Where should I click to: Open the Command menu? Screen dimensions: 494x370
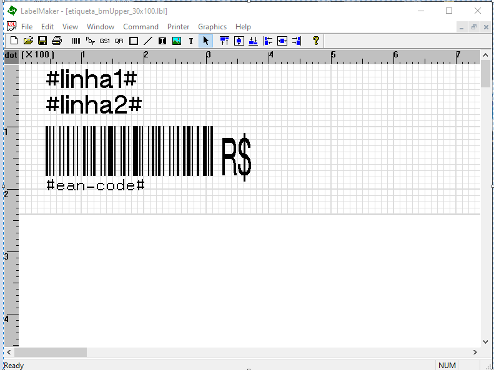pyautogui.click(x=141, y=27)
